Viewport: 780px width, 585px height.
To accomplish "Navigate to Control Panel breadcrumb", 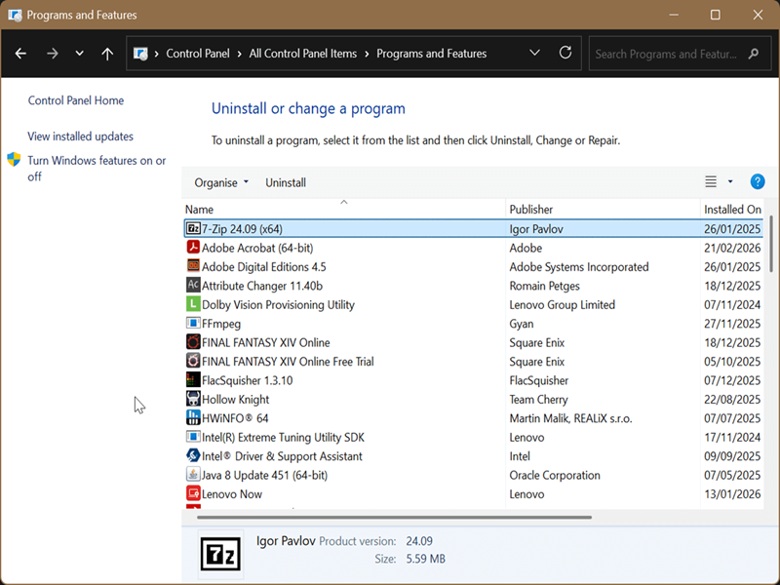I will pos(198,54).
